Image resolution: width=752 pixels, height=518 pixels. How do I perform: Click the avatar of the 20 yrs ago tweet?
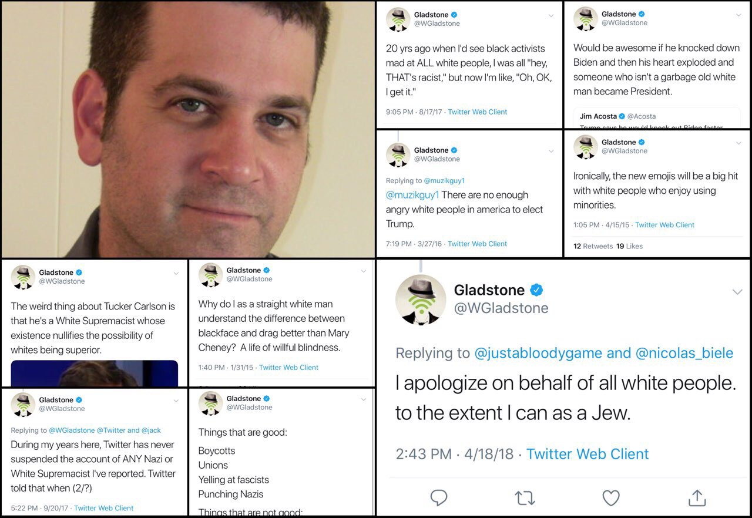(398, 19)
